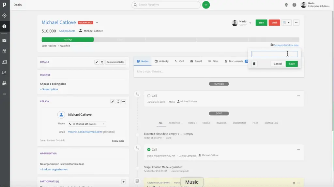The width and height of the screenshot is (334, 187).
Task: Open options dots on yellow note
Action: coord(298,183)
